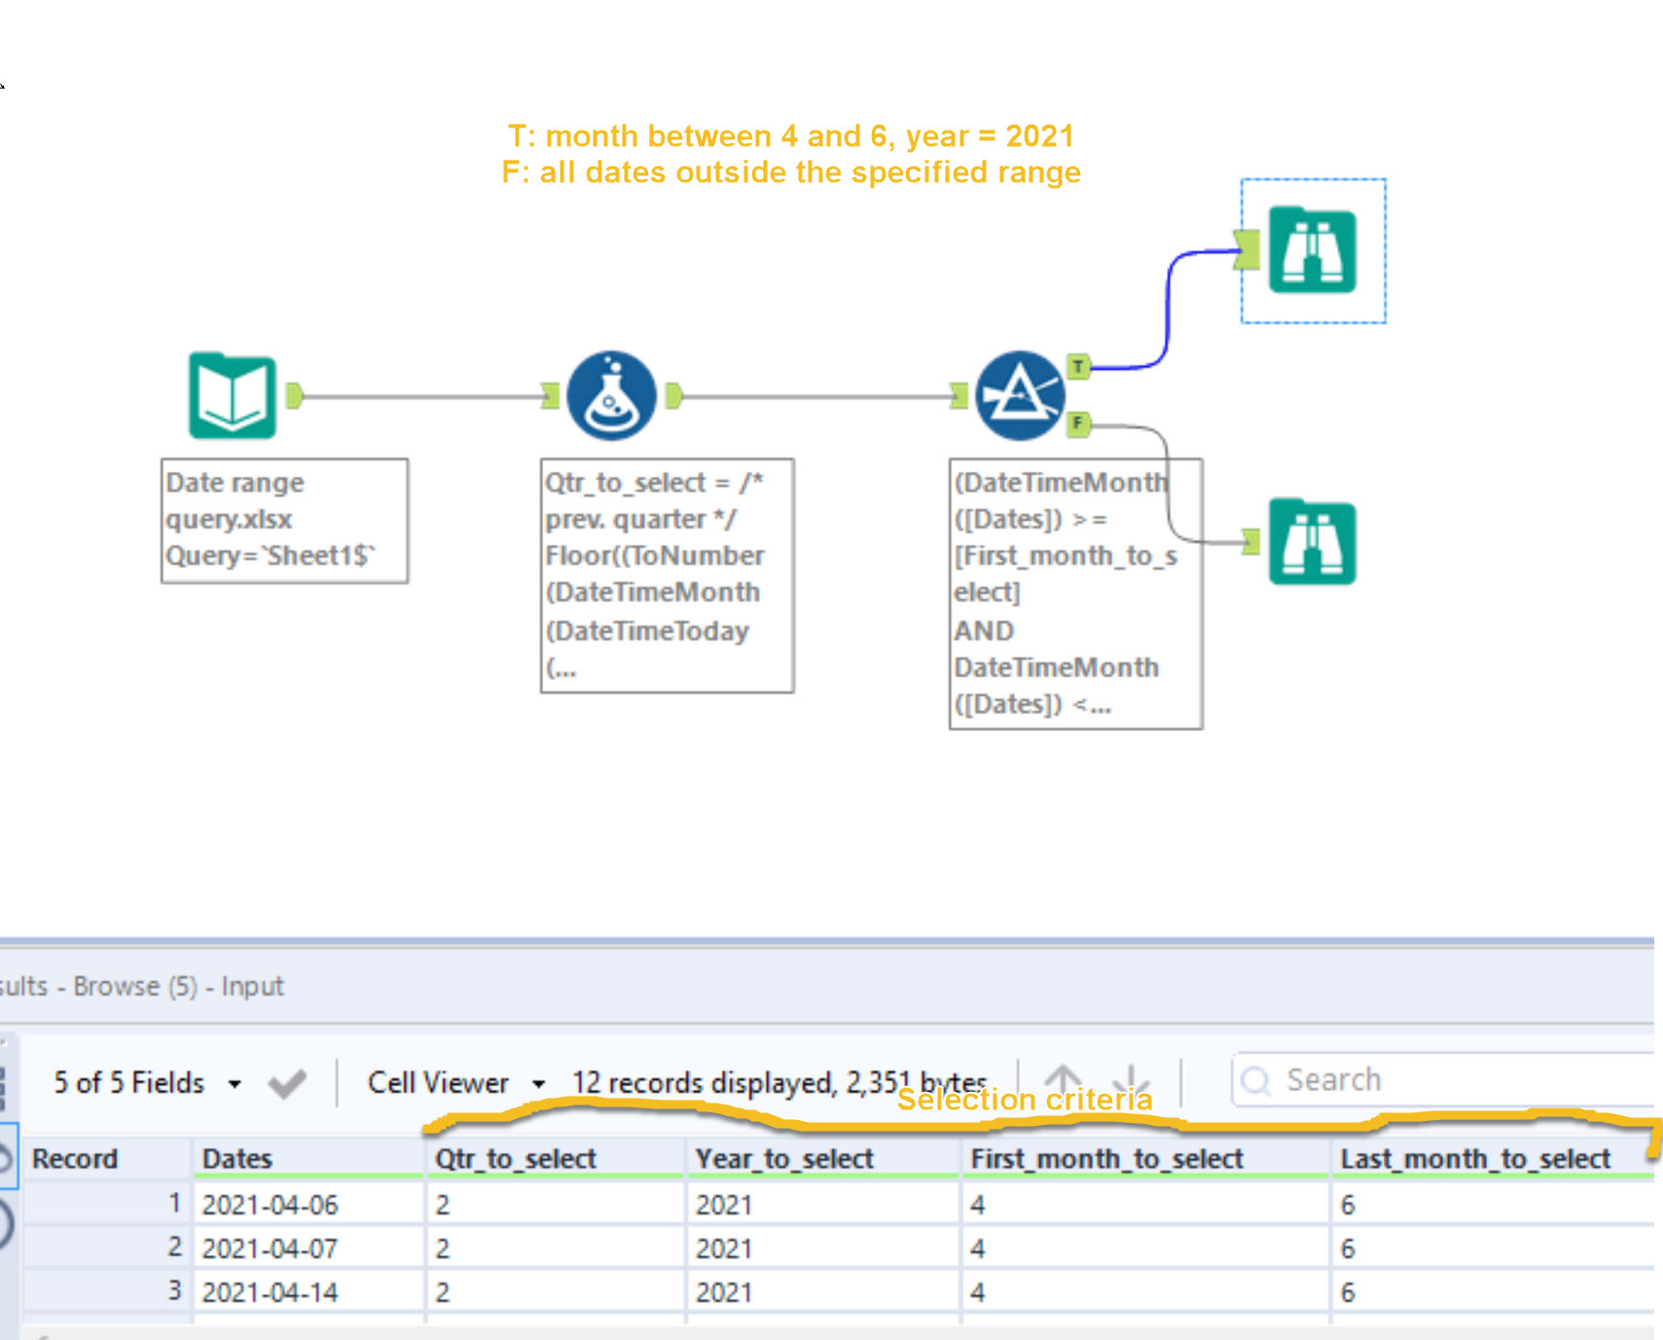
Task: Open the Date range query.xlsx Input Data tool
Action: (x=234, y=397)
